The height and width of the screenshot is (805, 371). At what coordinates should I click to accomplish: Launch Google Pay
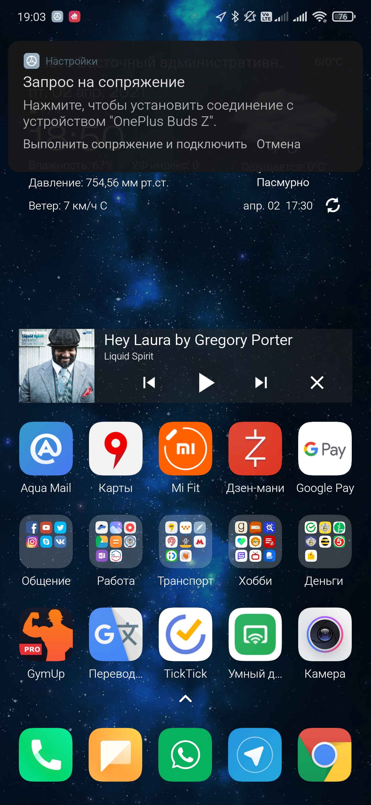[x=325, y=449]
